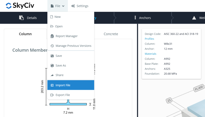This screenshot has height=117, width=205.
Task: Go to the Details step
Action: [x=28, y=18]
